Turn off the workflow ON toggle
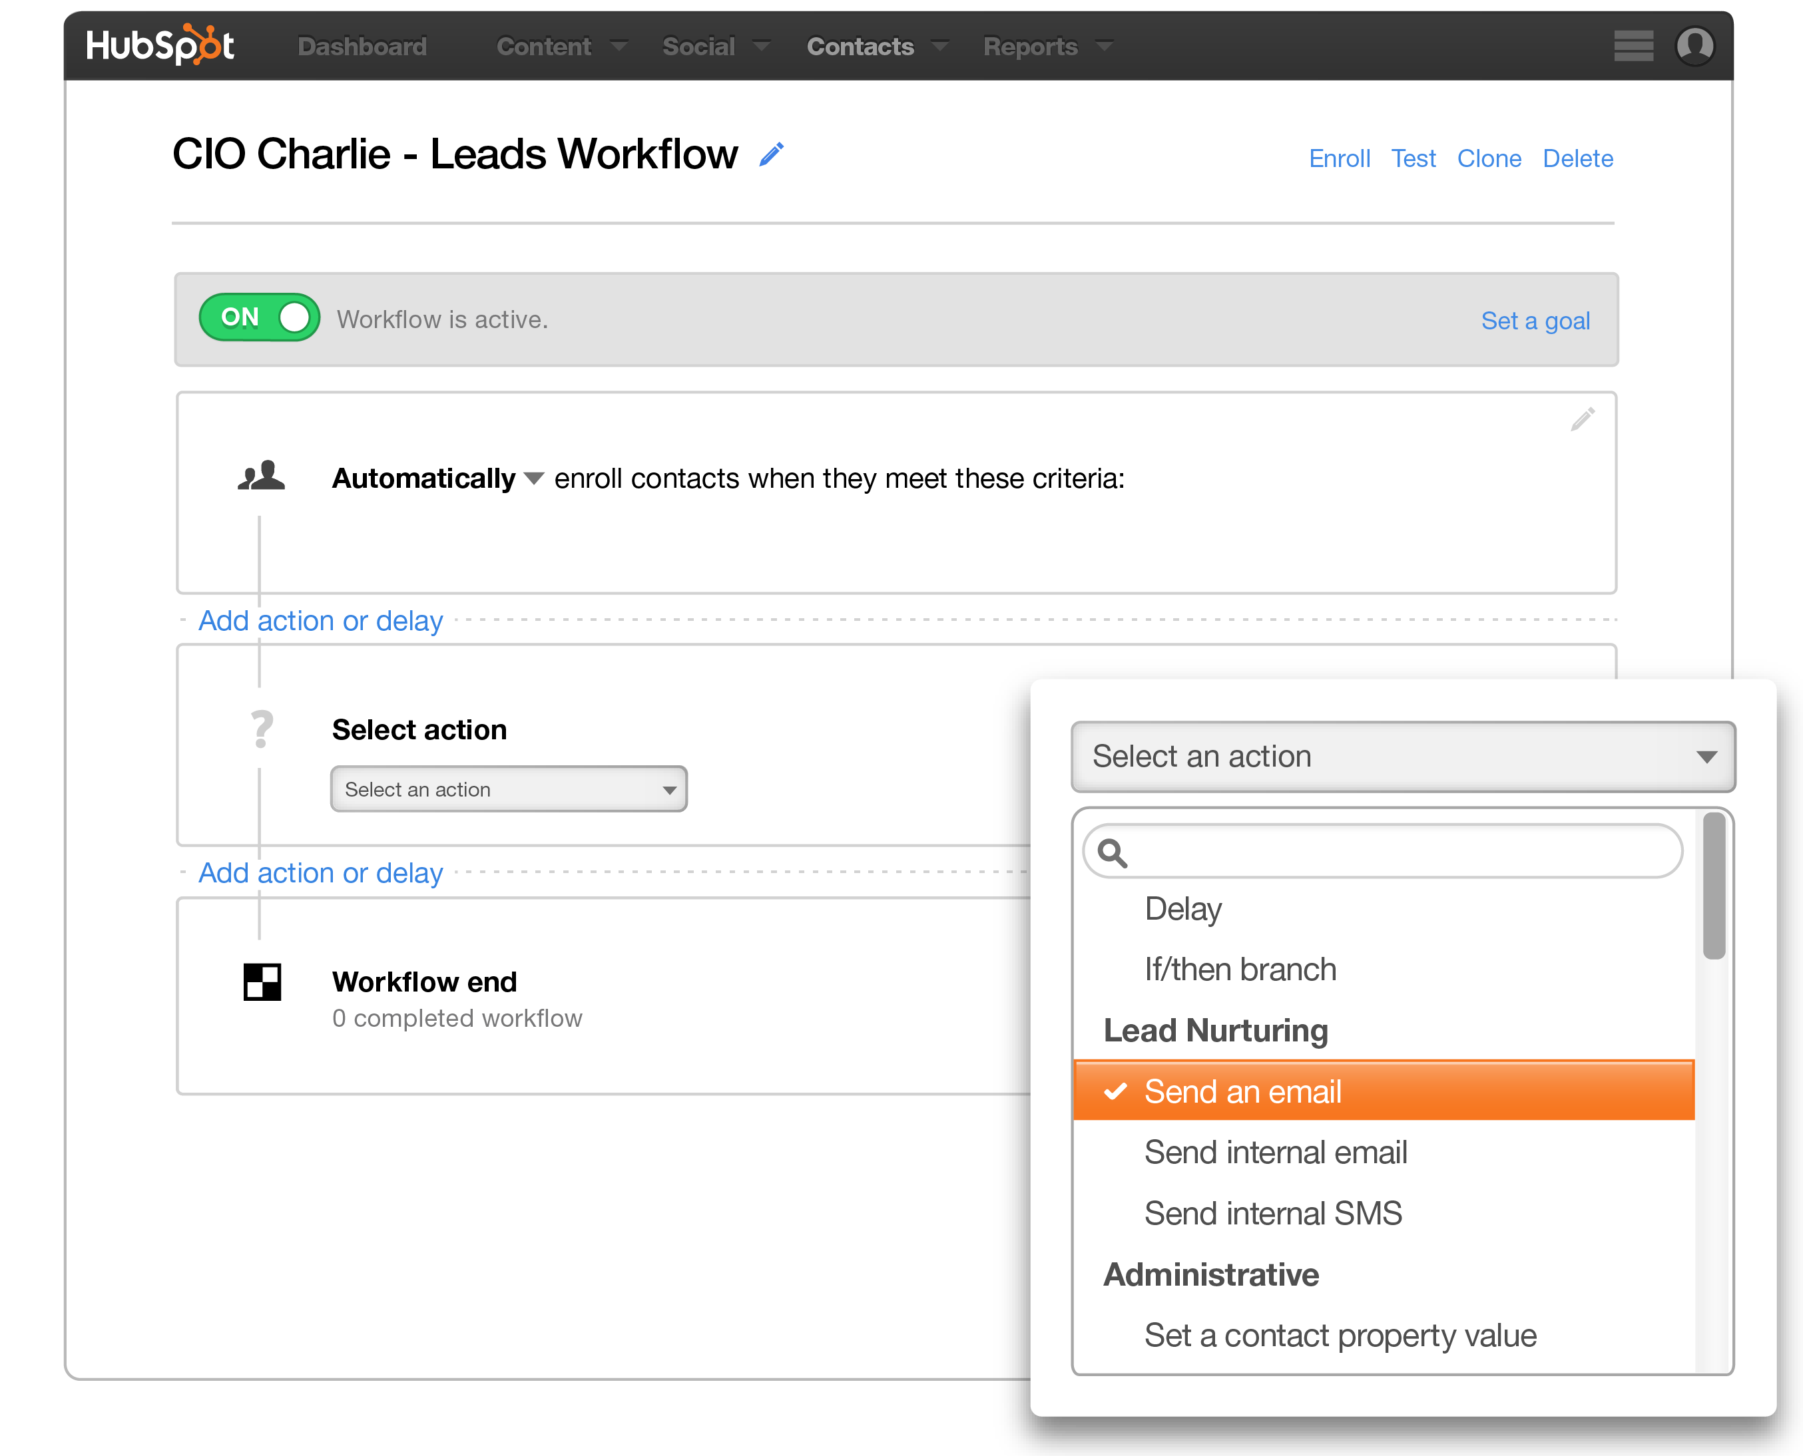The height and width of the screenshot is (1456, 1803). click(x=259, y=318)
